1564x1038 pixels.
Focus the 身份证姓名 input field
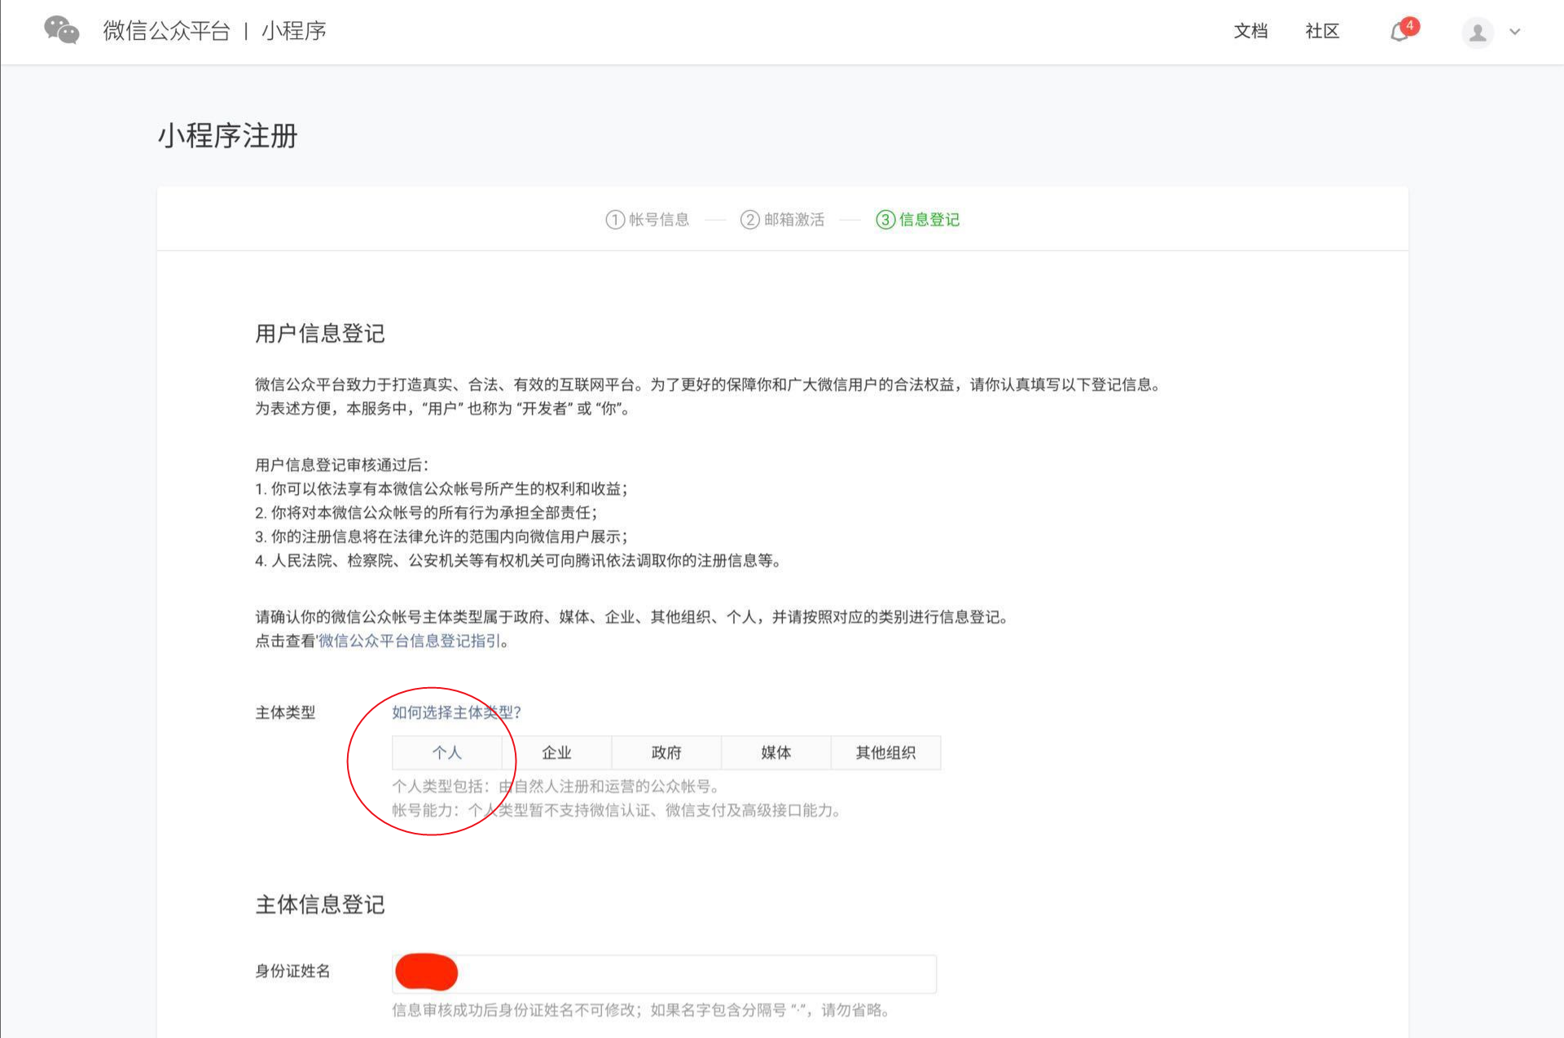(x=664, y=974)
